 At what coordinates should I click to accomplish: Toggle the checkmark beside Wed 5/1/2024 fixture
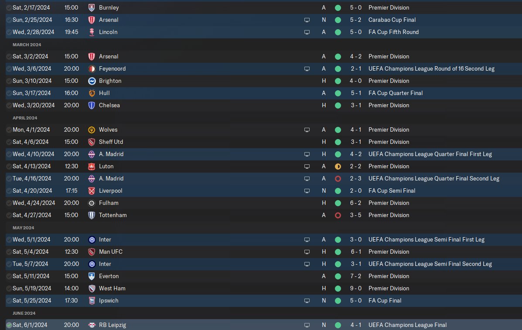click(9, 239)
